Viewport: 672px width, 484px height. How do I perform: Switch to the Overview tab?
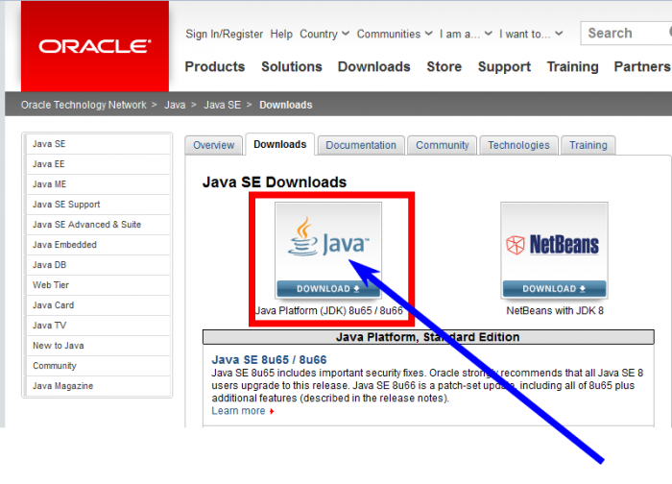coord(213,145)
